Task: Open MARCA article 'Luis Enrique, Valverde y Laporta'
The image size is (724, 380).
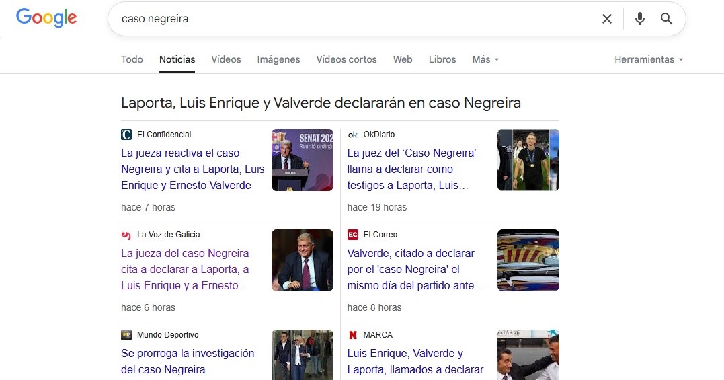Action: coord(415,362)
